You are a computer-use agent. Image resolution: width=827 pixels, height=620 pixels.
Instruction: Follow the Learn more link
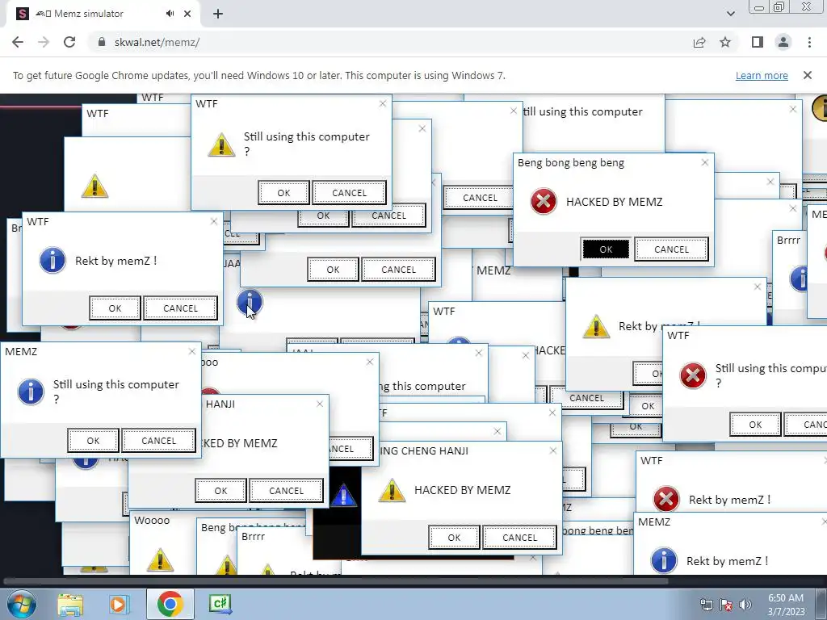762,75
